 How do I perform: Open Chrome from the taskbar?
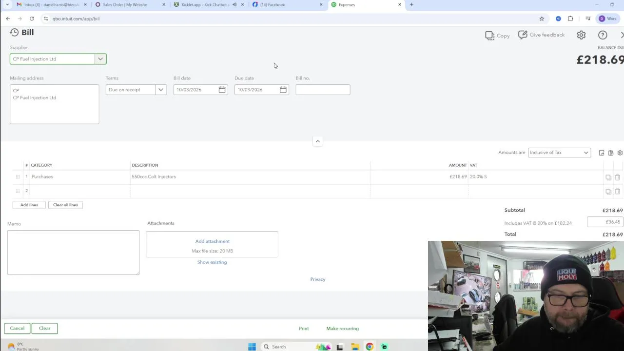tap(370, 347)
